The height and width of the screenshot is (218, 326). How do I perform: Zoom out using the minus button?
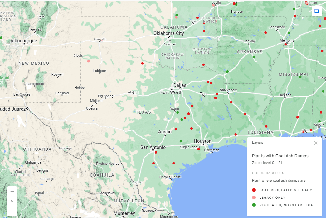pyautogui.click(x=12, y=211)
